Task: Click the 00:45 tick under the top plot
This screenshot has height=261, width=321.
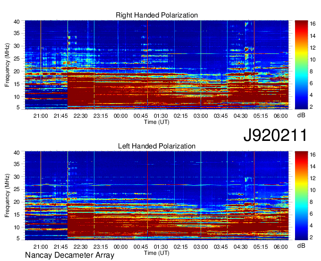Action: (141, 116)
